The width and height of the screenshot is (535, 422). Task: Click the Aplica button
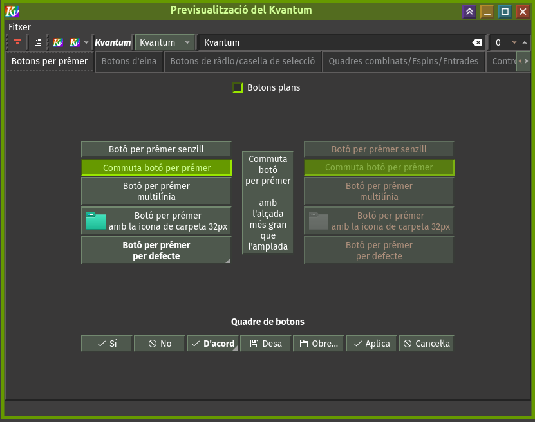[371, 344]
